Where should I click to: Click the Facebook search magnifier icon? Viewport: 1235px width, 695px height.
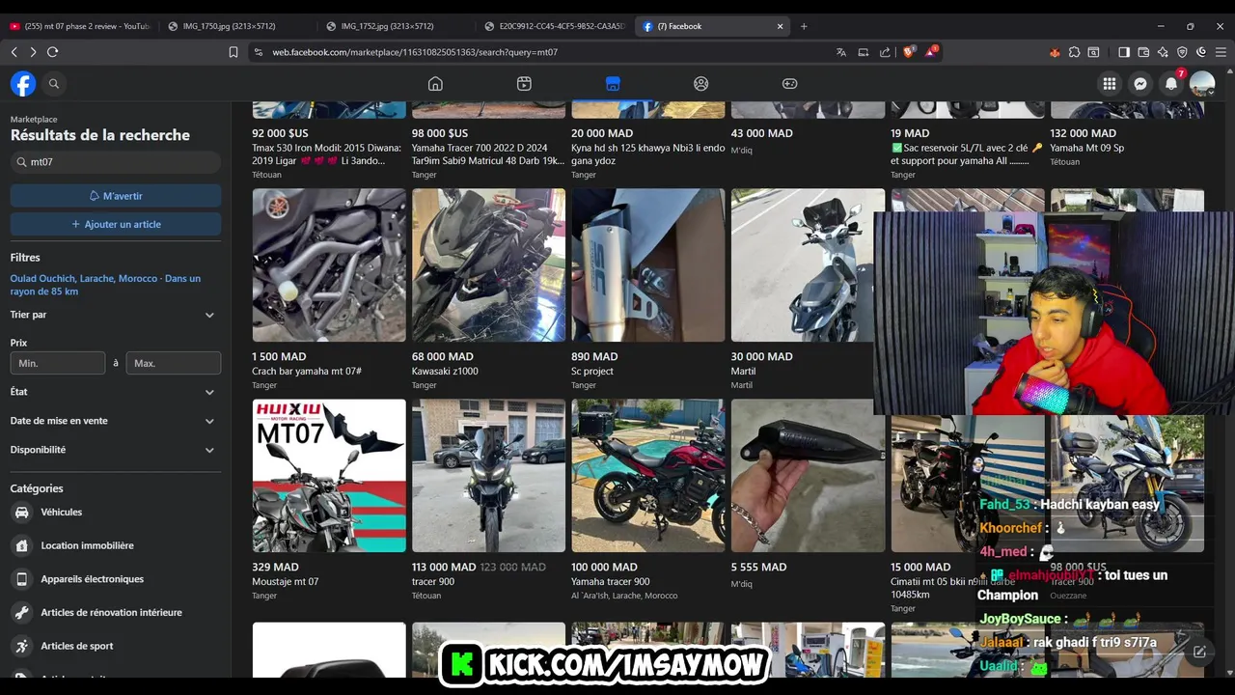coord(54,84)
